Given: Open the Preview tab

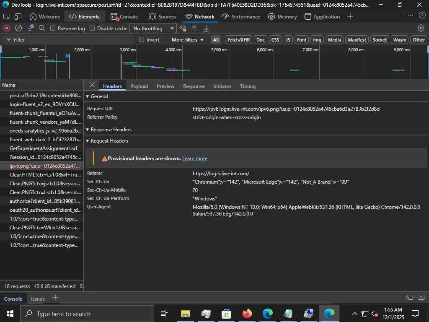Looking at the screenshot, I should click(165, 86).
